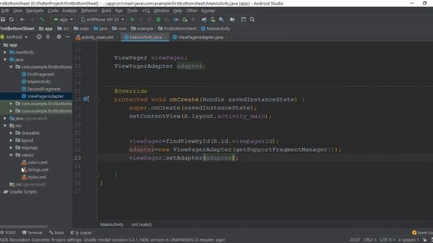Viewport: 433px width, 243px height.
Task: Open the Build tool window
Action: (56, 233)
